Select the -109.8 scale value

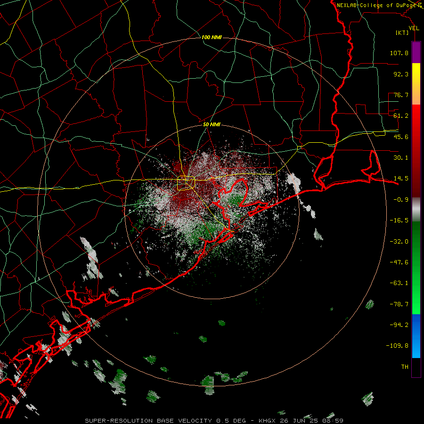click(397, 346)
